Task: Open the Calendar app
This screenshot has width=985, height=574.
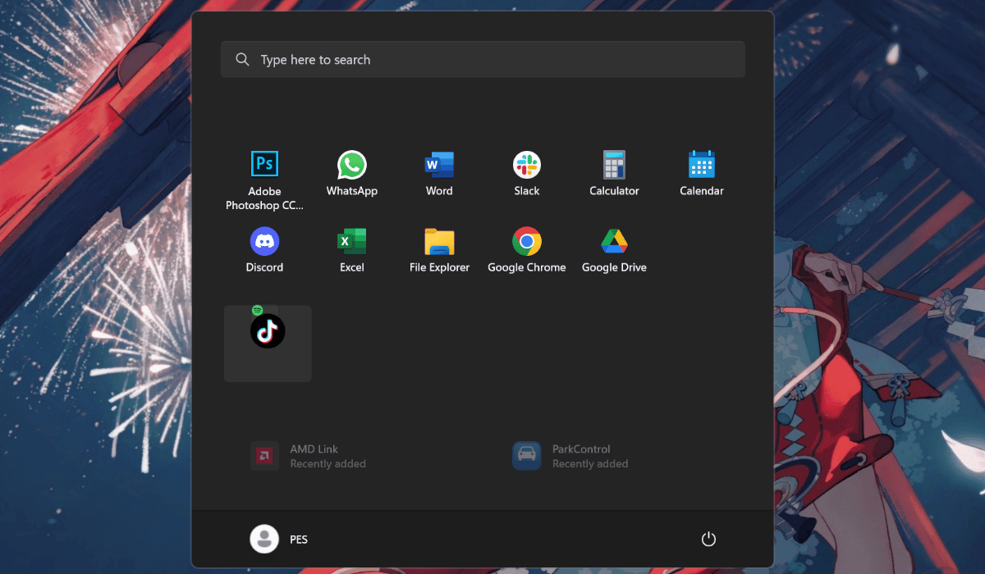Action: coord(701,165)
